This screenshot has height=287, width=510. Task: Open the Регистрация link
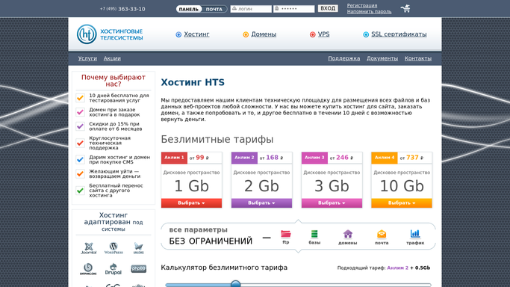click(x=362, y=5)
